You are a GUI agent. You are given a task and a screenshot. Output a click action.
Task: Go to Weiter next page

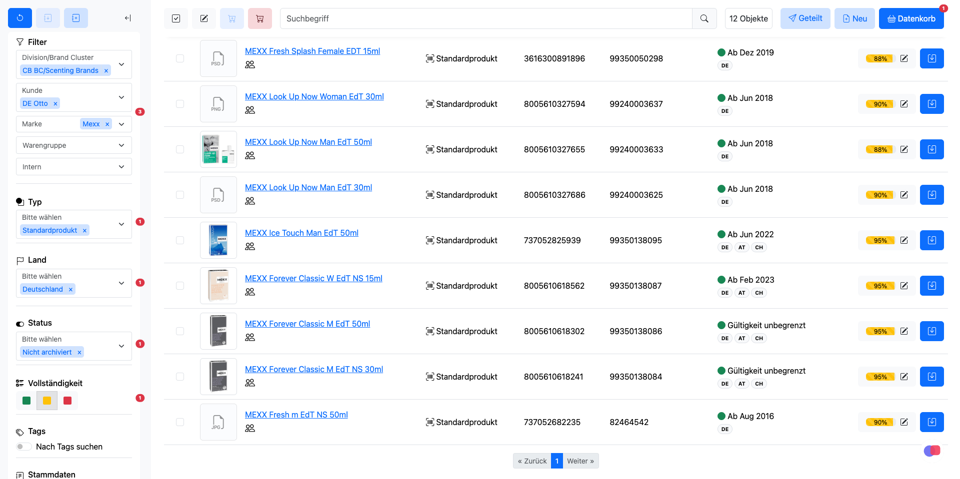point(580,461)
